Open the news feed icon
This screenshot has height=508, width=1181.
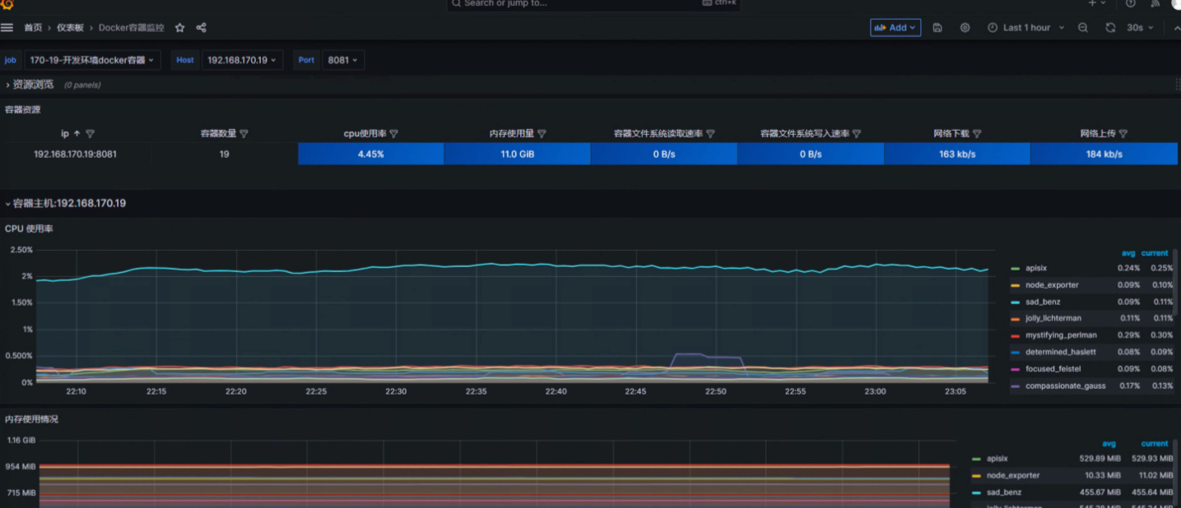(1155, 3)
